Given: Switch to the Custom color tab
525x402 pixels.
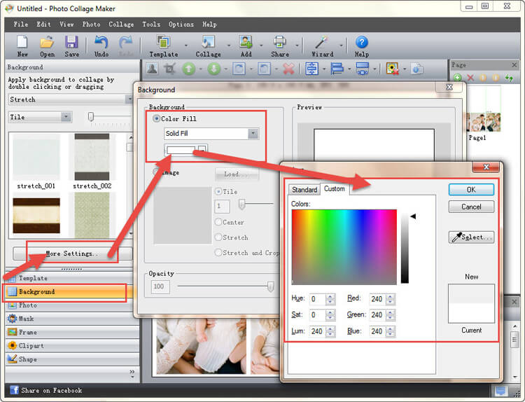Looking at the screenshot, I should [334, 189].
